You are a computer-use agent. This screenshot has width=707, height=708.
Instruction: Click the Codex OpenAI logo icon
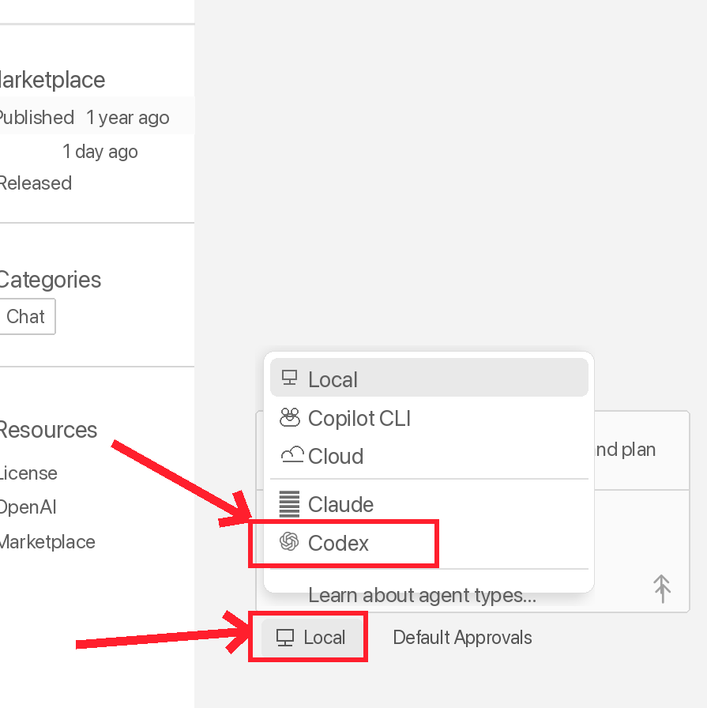coord(289,541)
